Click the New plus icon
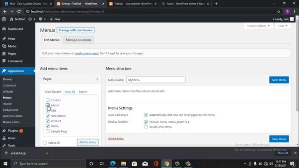This screenshot has width=299, height=168. point(51,19)
